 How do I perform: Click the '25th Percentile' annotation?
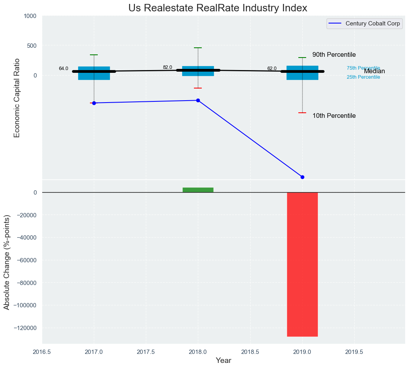[x=363, y=77]
